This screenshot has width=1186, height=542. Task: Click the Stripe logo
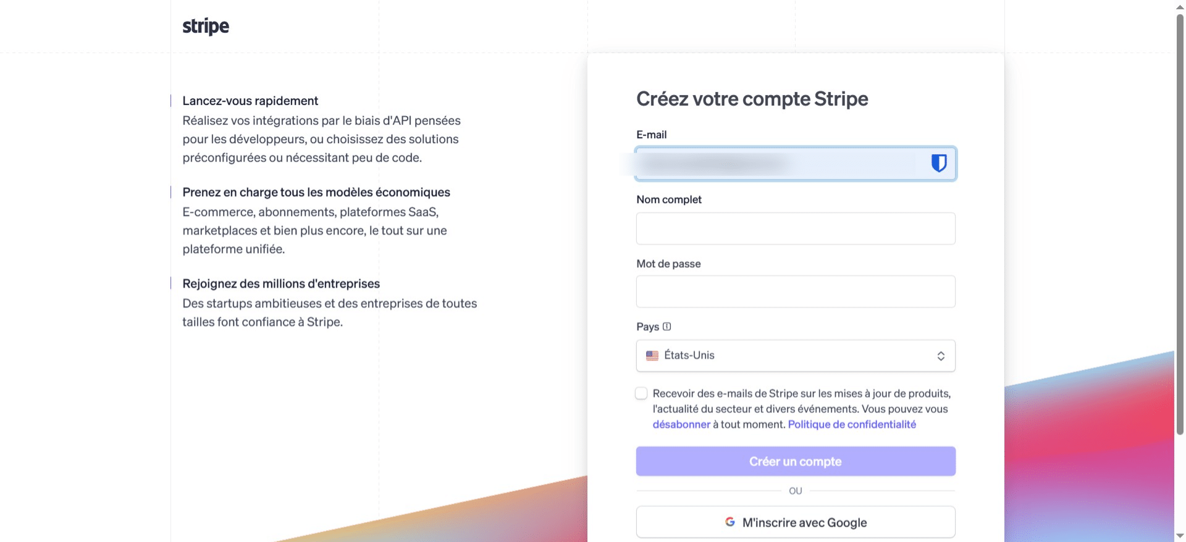(206, 26)
